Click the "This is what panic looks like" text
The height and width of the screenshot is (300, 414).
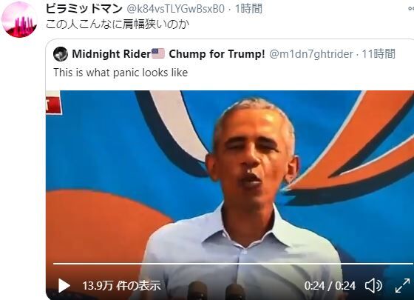(x=121, y=73)
